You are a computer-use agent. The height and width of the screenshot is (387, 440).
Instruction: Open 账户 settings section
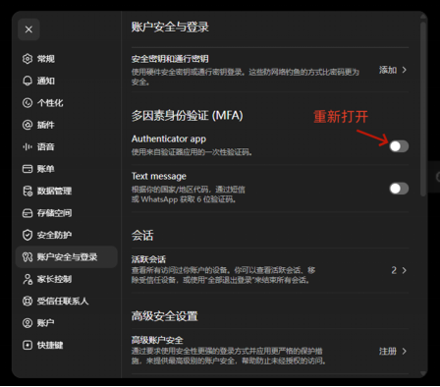click(67, 323)
